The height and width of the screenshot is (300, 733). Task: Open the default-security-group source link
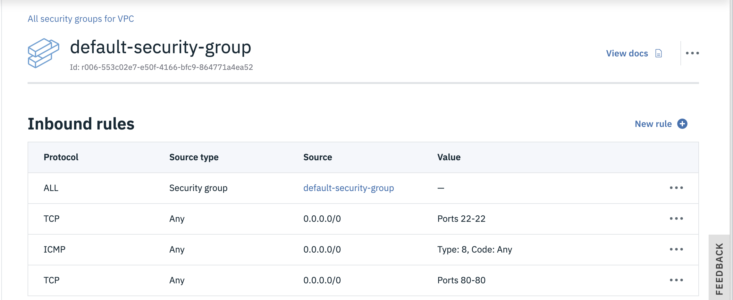click(349, 188)
